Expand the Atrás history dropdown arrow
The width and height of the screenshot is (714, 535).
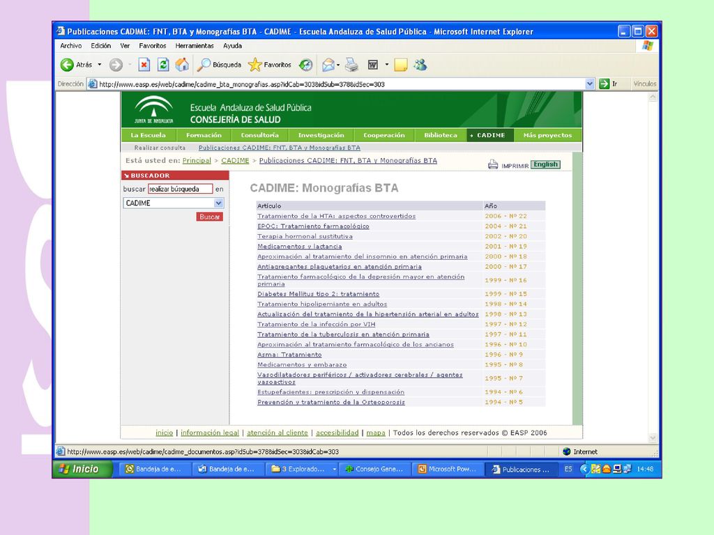tap(100, 65)
